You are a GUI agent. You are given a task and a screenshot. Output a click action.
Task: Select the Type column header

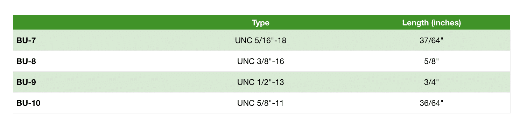[260, 23]
